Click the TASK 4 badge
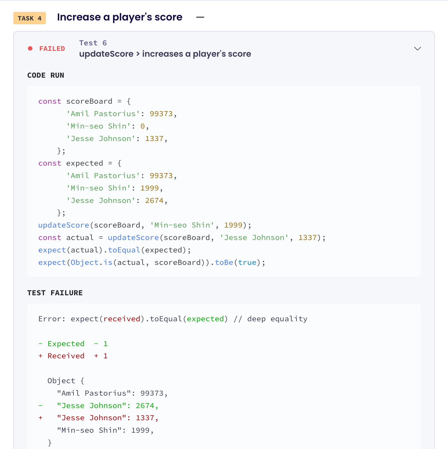 pos(29,18)
